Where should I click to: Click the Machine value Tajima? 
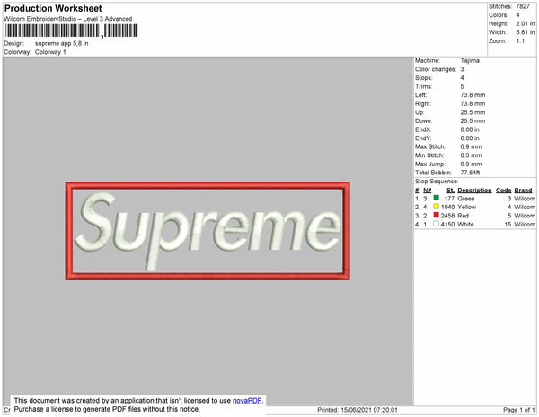pos(470,60)
